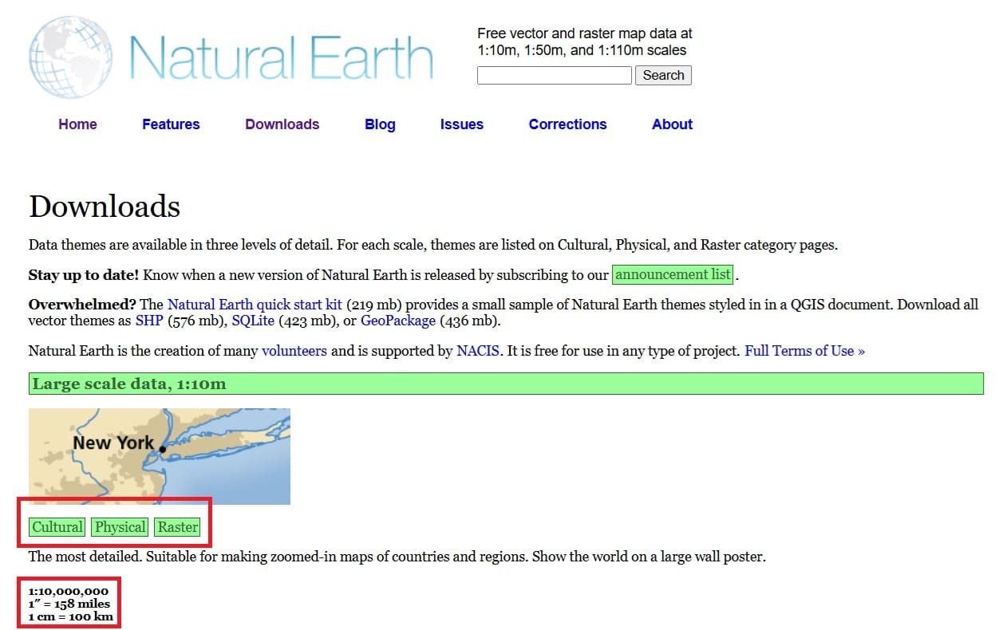999x630 pixels.
Task: Download all vector themes as SQLite
Action: 253,321
